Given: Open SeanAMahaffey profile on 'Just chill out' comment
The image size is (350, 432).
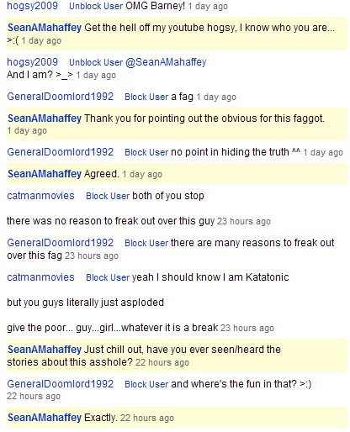Looking at the screenshot, I should 45,350.
